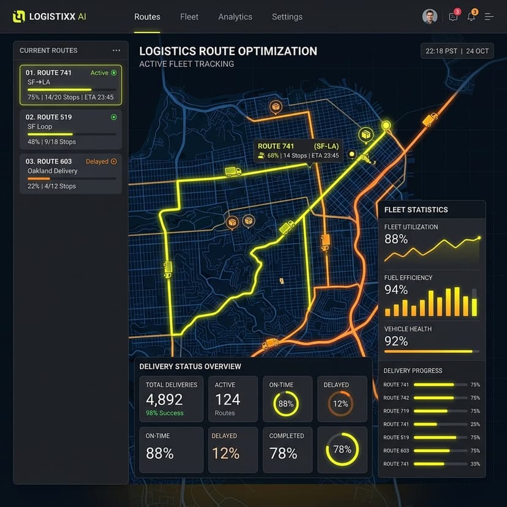This screenshot has width=507, height=507.
Task: Select the orange truck at bottom of map
Action: point(270,343)
